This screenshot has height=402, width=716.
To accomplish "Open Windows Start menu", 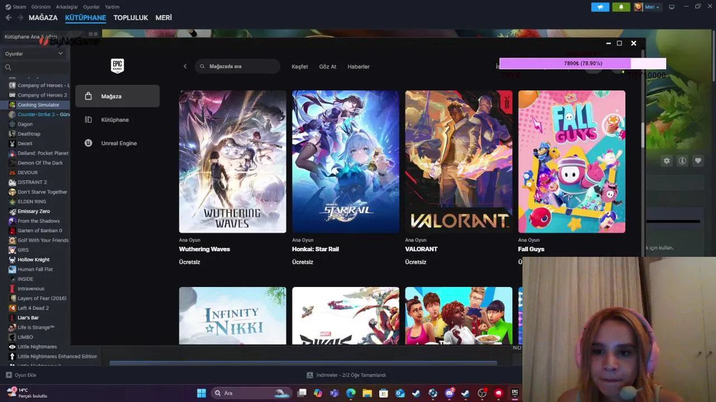I will click(201, 393).
